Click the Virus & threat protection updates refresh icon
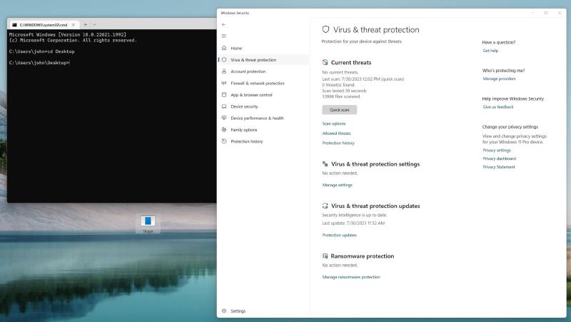 click(x=325, y=206)
